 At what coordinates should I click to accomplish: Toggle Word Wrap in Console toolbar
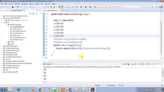click(x=138, y=64)
